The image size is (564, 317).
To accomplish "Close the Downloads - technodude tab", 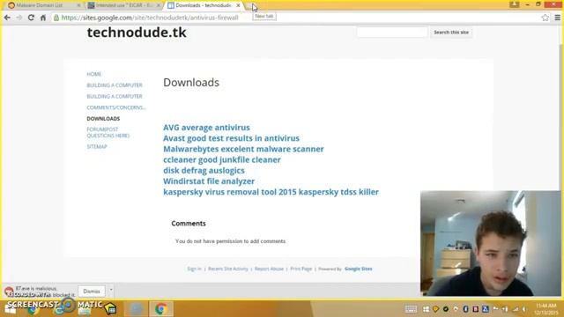I will [238, 5].
